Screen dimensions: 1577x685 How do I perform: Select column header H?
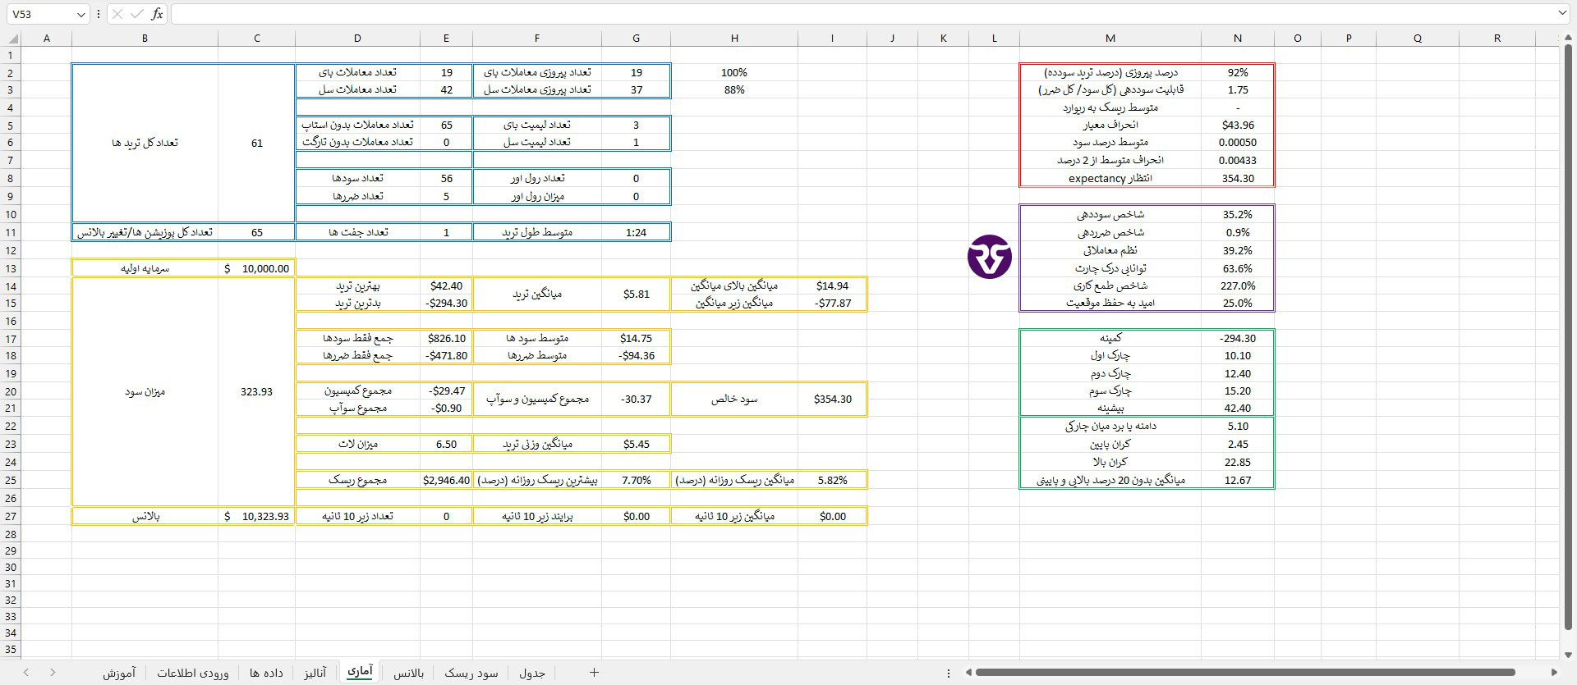734,38
